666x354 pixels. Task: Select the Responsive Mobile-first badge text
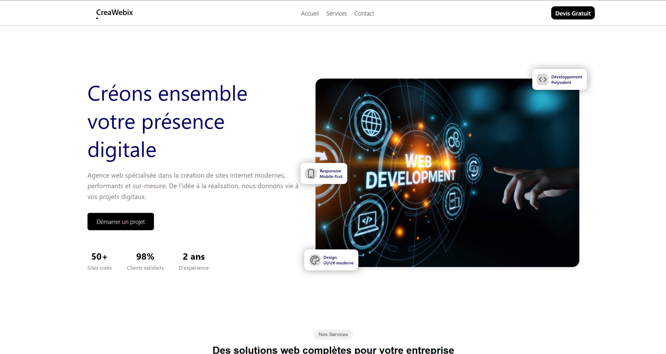tap(331, 174)
